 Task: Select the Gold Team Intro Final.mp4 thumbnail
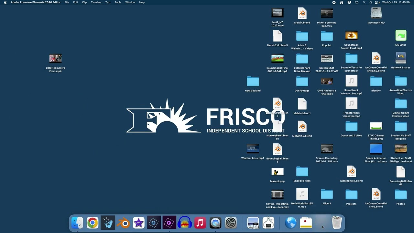pyautogui.click(x=55, y=59)
